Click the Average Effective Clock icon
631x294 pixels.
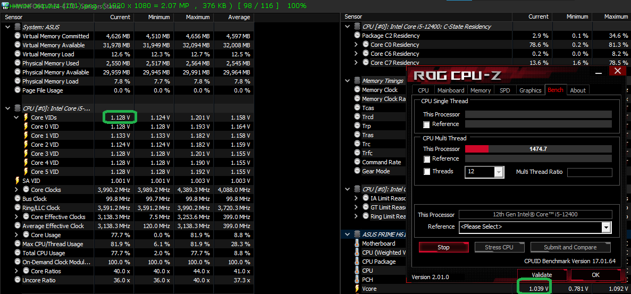pyautogui.click(x=18, y=226)
